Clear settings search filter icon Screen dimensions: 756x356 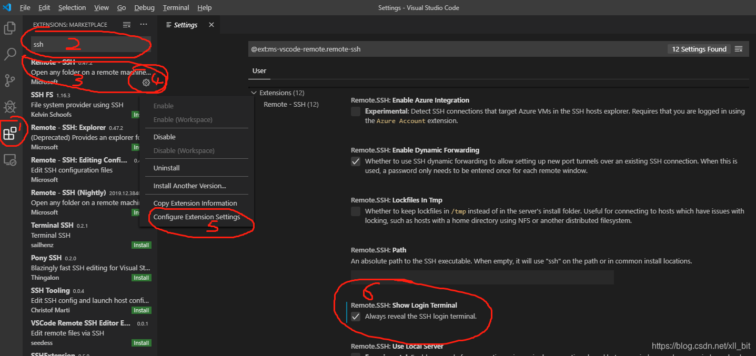739,49
